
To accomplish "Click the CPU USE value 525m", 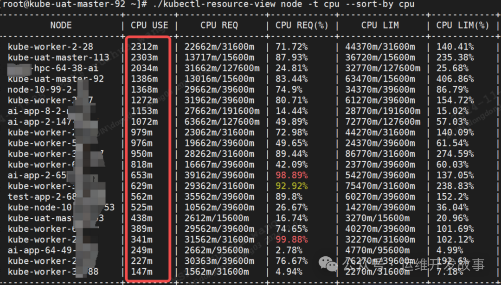I will coord(141,208).
